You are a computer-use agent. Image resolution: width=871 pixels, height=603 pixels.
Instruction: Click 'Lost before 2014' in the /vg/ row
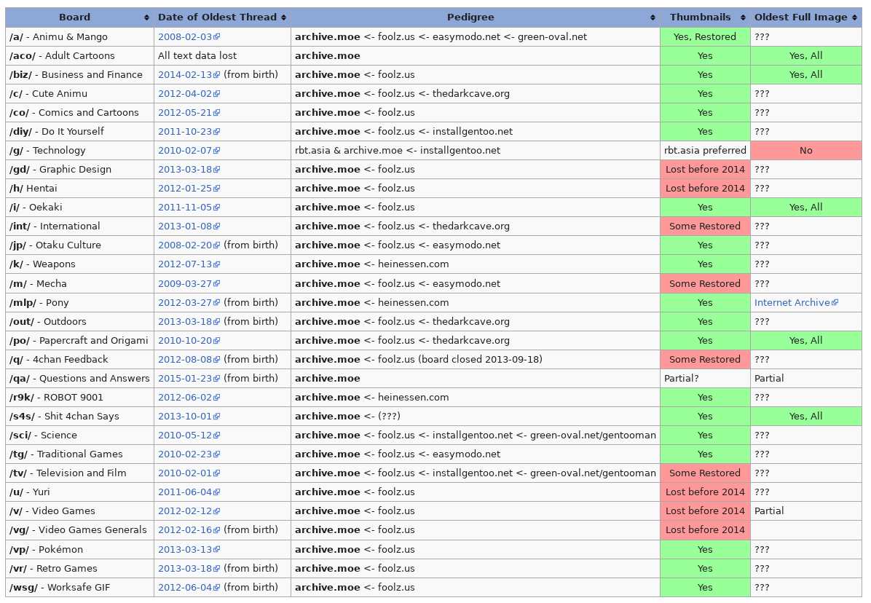(x=705, y=529)
